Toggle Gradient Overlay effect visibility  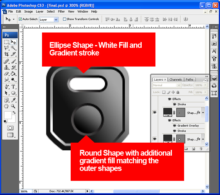point(175,125)
